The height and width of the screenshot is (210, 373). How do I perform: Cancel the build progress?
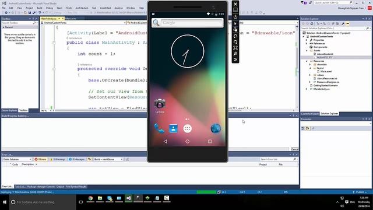pos(294,149)
